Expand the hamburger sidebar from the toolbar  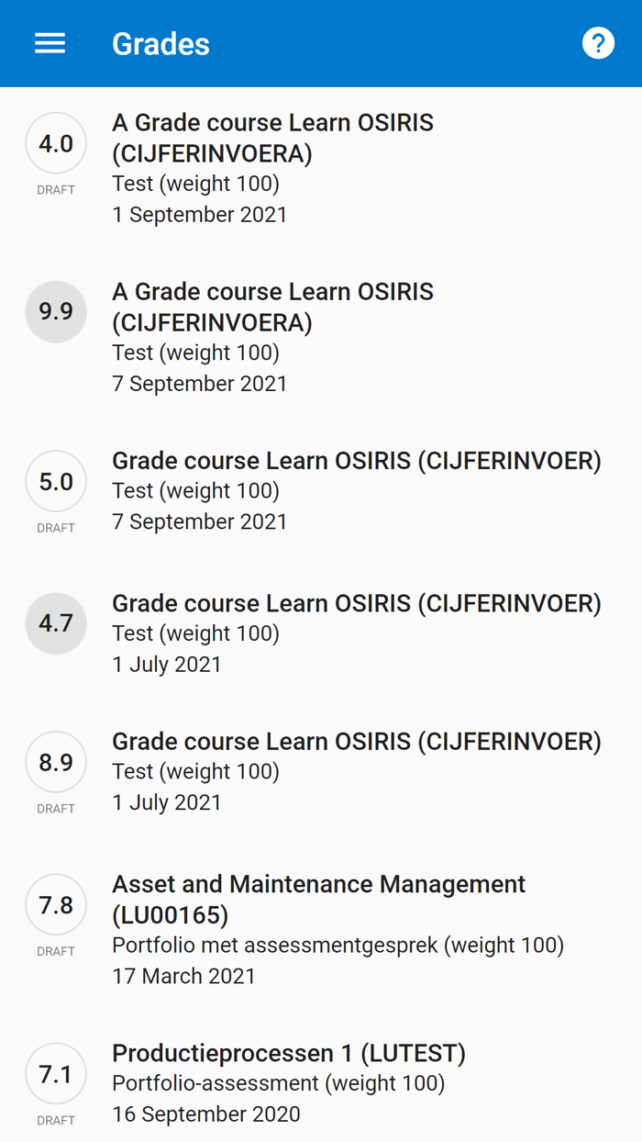[x=50, y=43]
